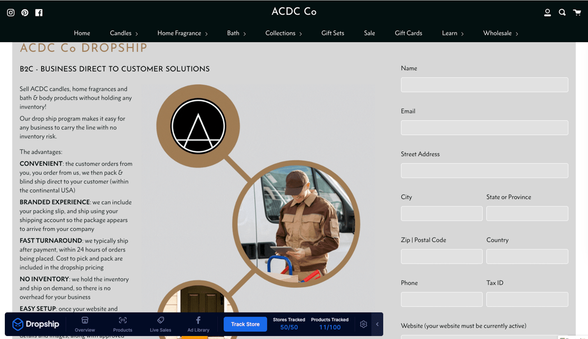The width and height of the screenshot is (588, 339).
Task: Click the Products Tracked 11/100 counter
Action: [330, 324]
